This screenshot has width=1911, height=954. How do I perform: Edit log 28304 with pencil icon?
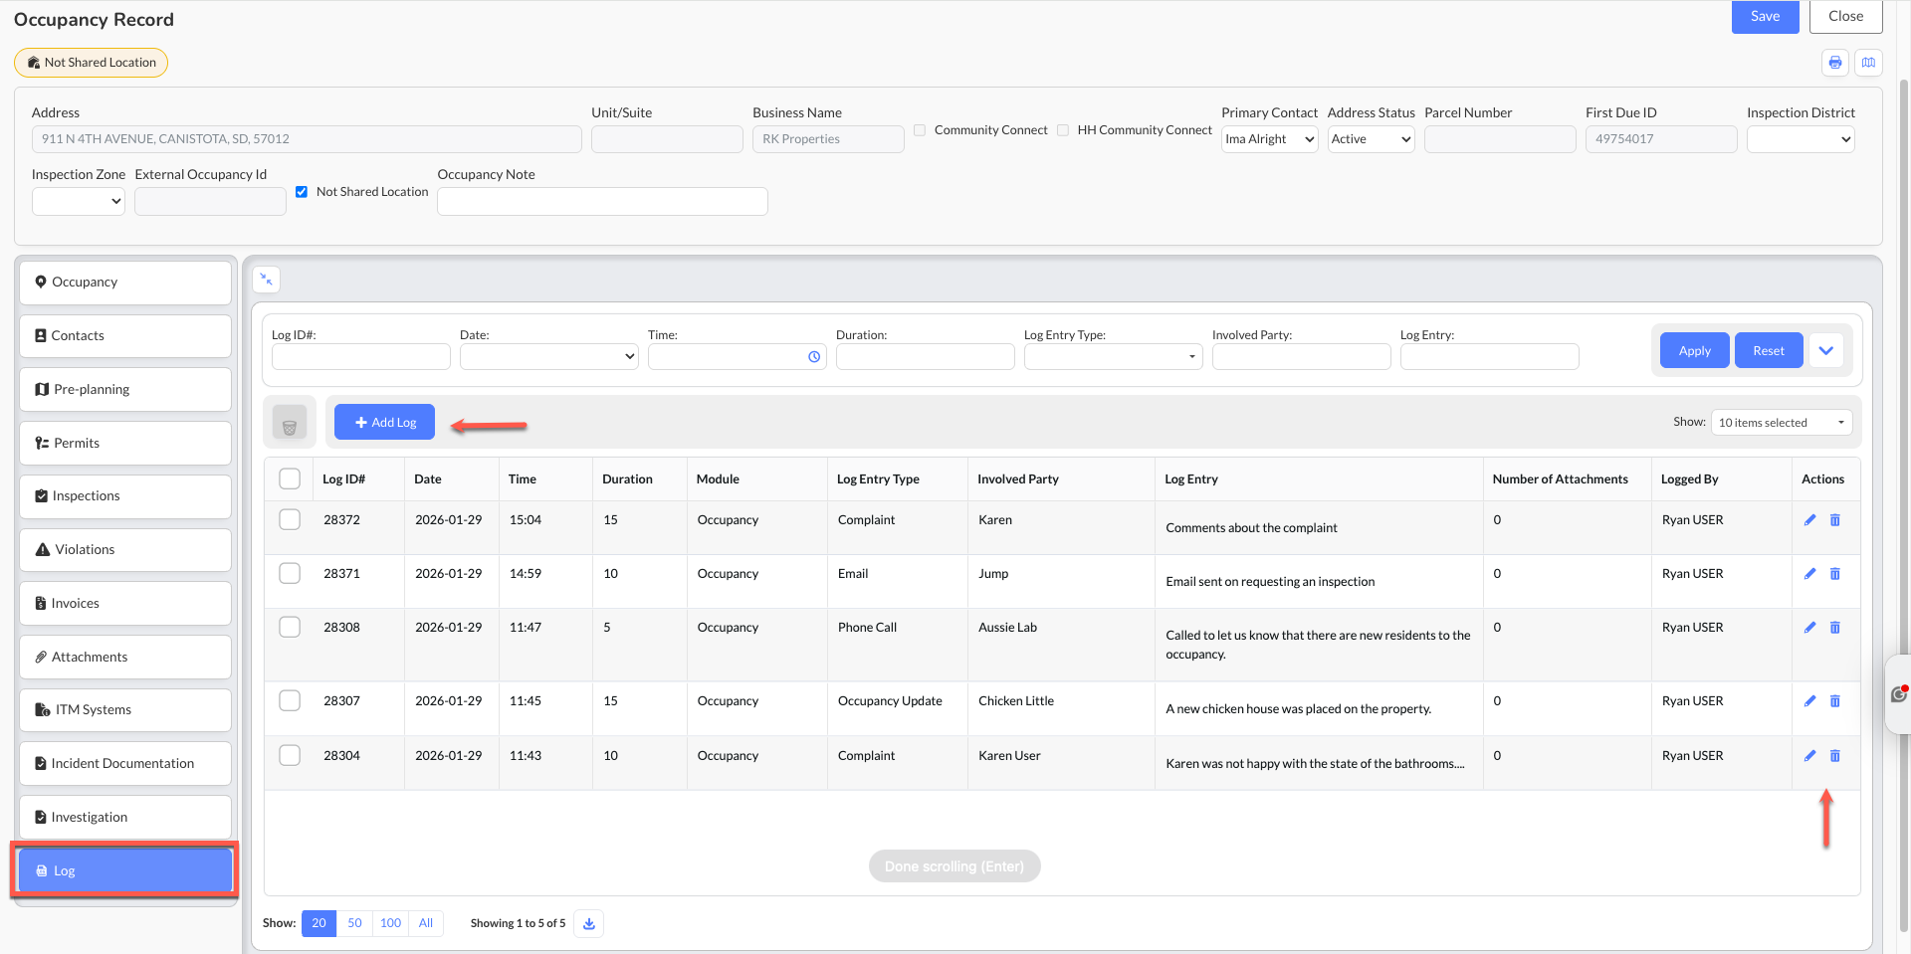coord(1809,756)
